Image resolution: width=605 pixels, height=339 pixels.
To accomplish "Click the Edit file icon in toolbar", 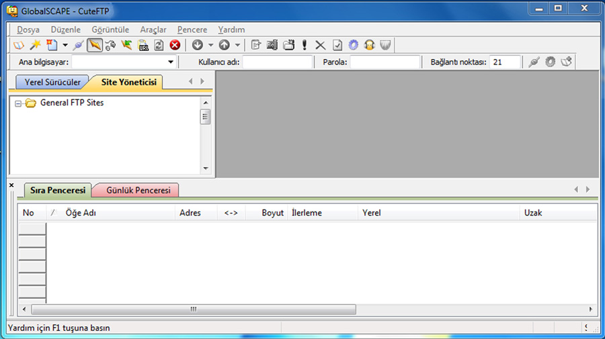I will pyautogui.click(x=256, y=45).
